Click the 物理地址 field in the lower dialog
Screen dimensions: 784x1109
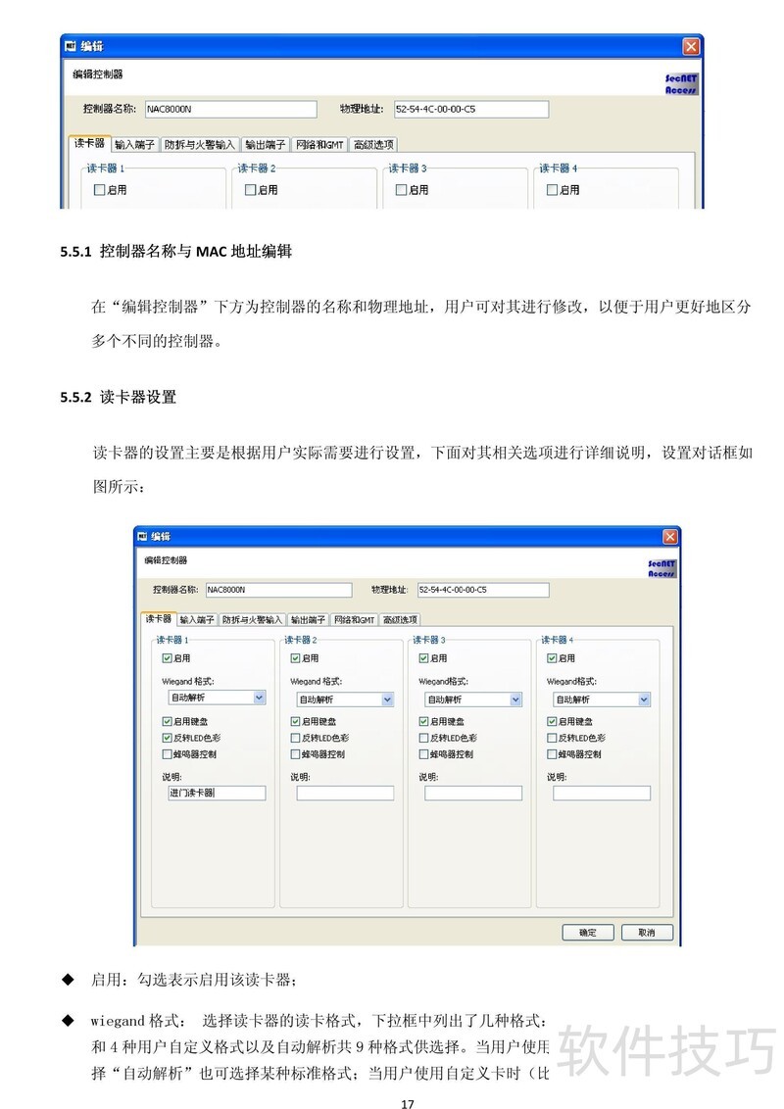click(x=482, y=590)
